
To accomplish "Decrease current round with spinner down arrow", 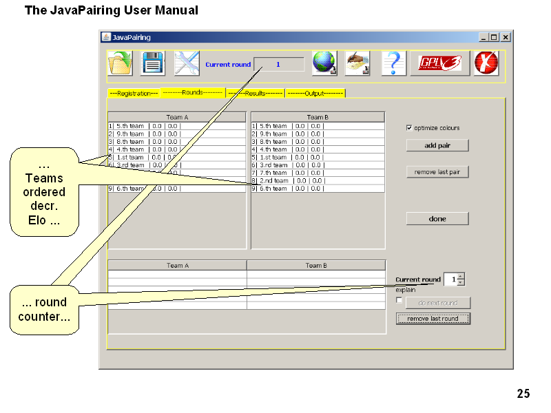I will coord(461,282).
